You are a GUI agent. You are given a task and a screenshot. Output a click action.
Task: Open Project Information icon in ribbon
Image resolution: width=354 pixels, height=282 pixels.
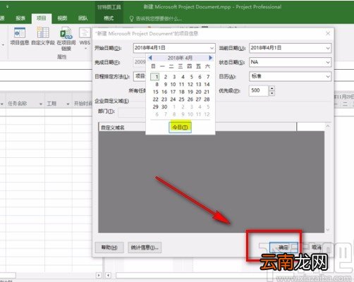20,36
